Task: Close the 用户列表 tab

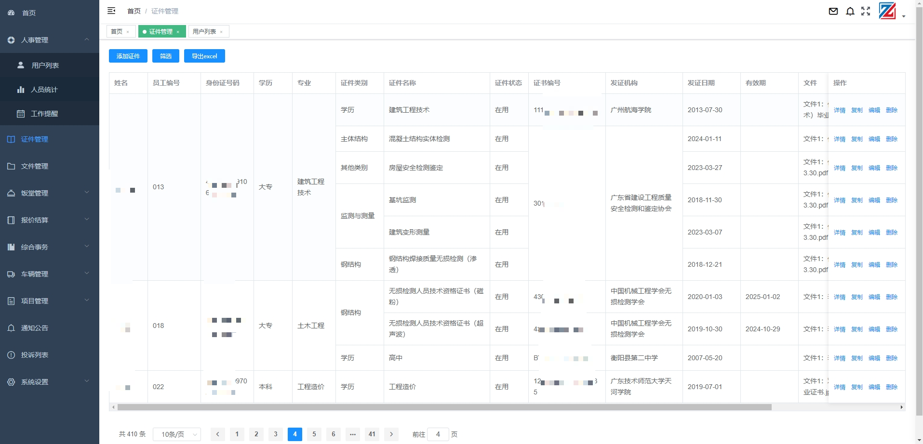Action: [221, 32]
